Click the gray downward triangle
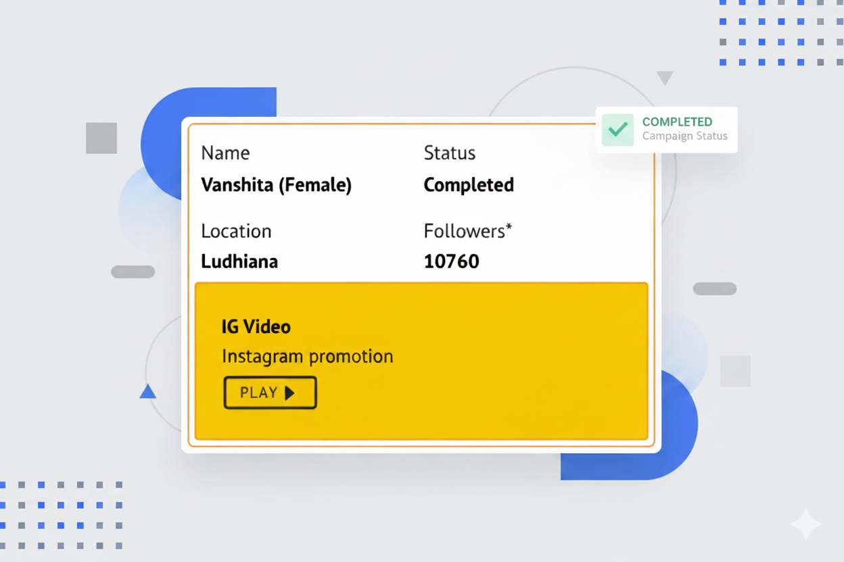Image resolution: width=844 pixels, height=562 pixels. pos(665,78)
